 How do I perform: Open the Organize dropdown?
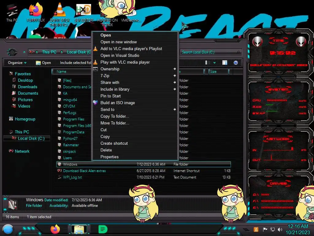pyautogui.click(x=17, y=63)
